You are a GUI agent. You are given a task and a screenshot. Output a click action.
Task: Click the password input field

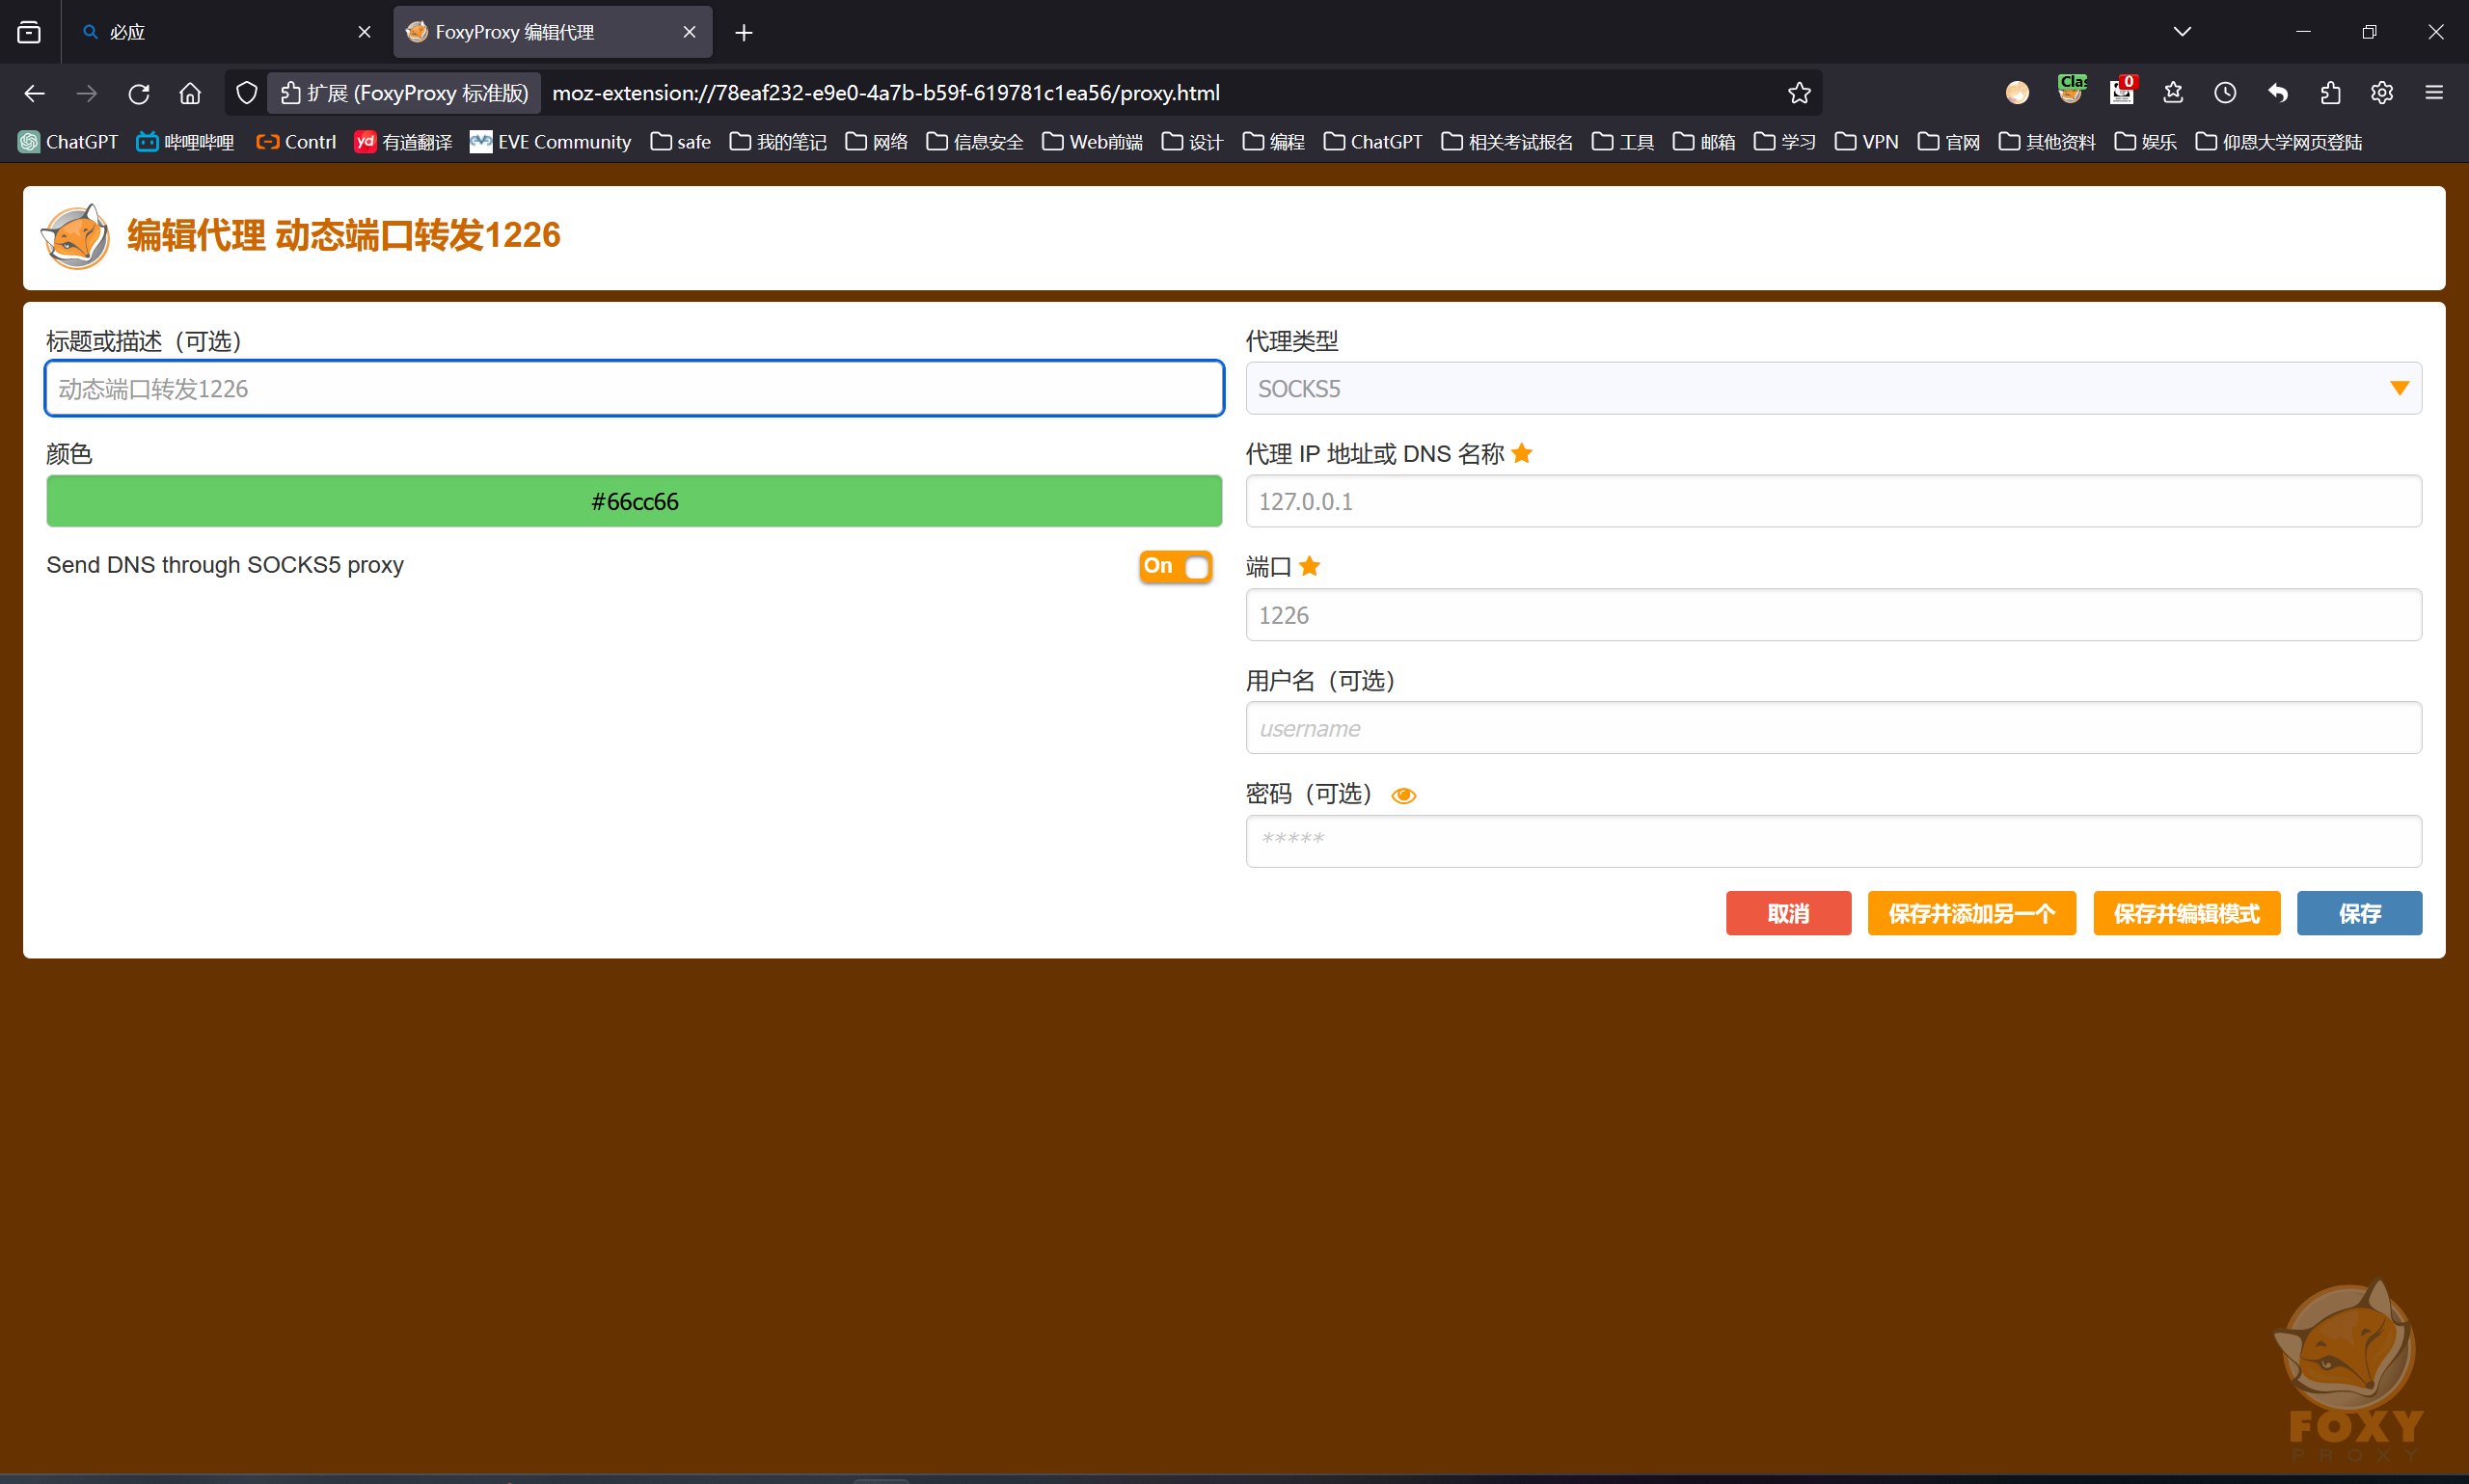pyautogui.click(x=1833, y=841)
